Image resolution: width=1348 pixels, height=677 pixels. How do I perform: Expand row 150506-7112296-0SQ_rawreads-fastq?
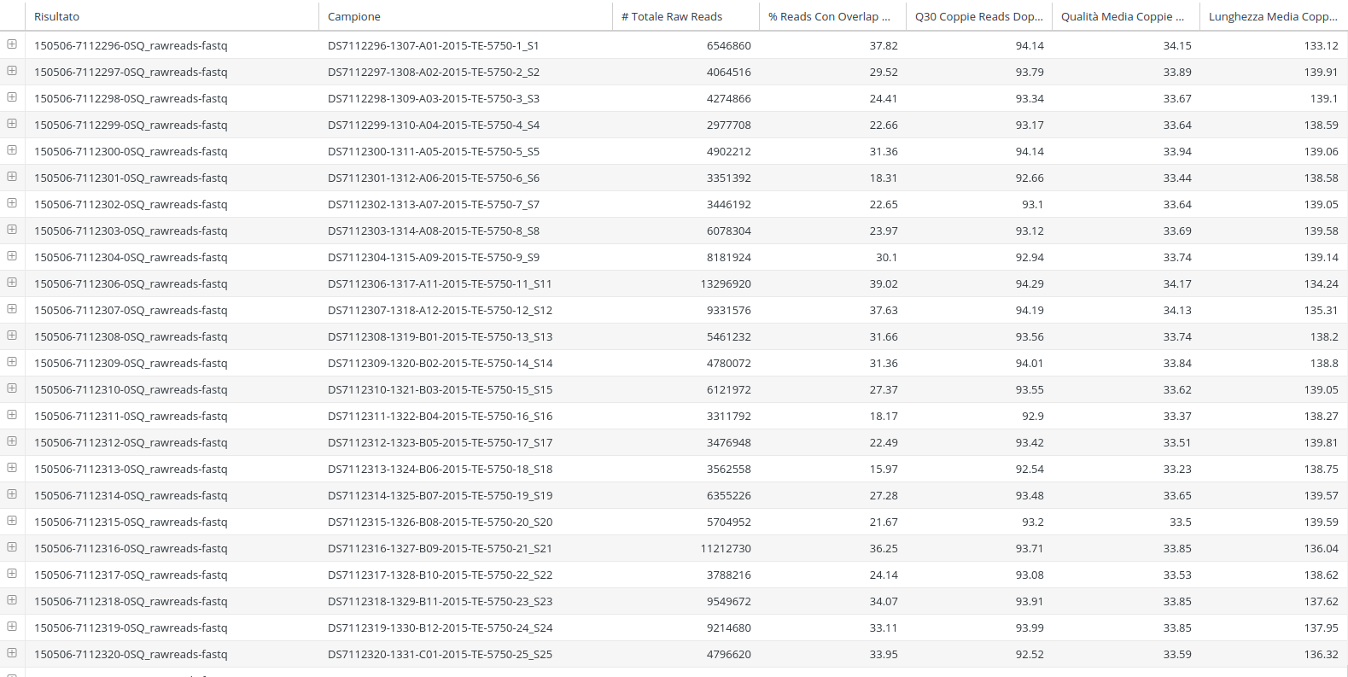click(12, 44)
